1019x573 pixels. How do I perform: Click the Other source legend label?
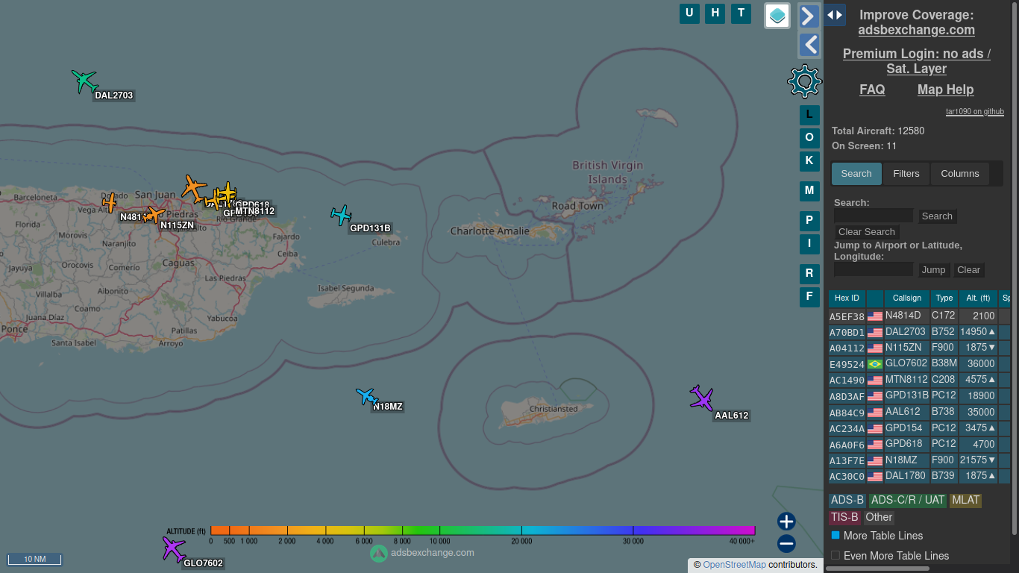pos(879,517)
